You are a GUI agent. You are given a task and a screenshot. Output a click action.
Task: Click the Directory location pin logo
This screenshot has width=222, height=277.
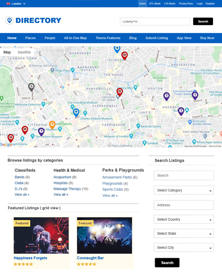pyautogui.click(x=9, y=20)
